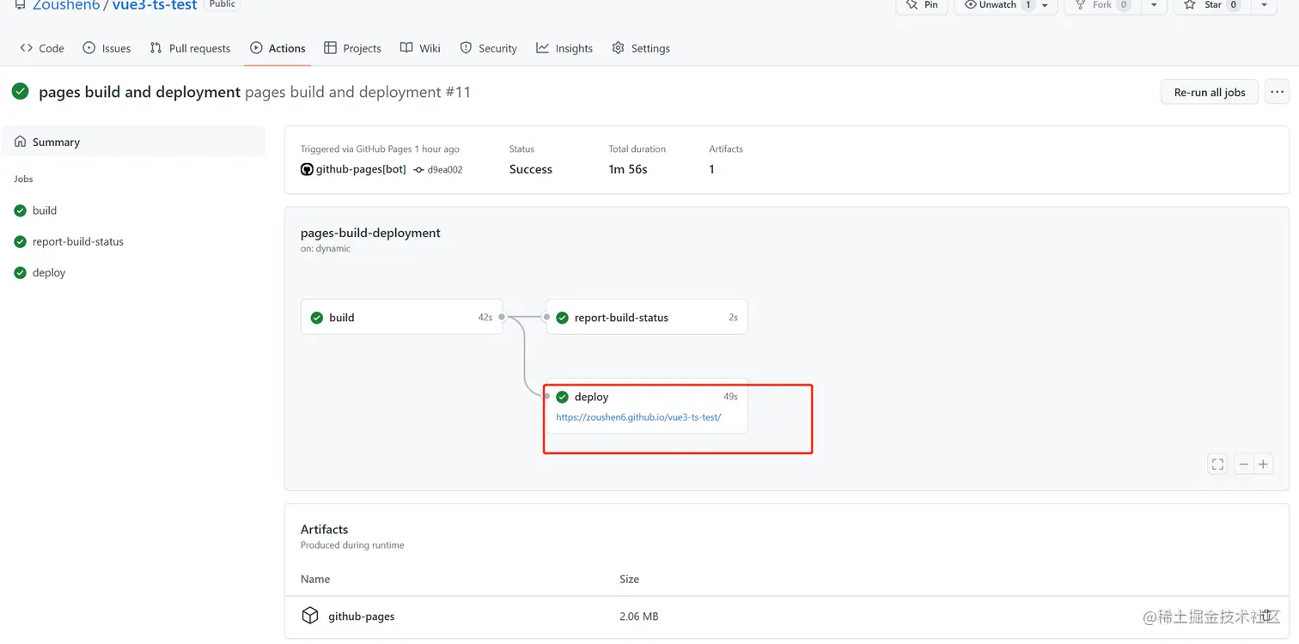The height and width of the screenshot is (644, 1299).
Task: Click the build job success check in sidebar
Action: point(21,210)
